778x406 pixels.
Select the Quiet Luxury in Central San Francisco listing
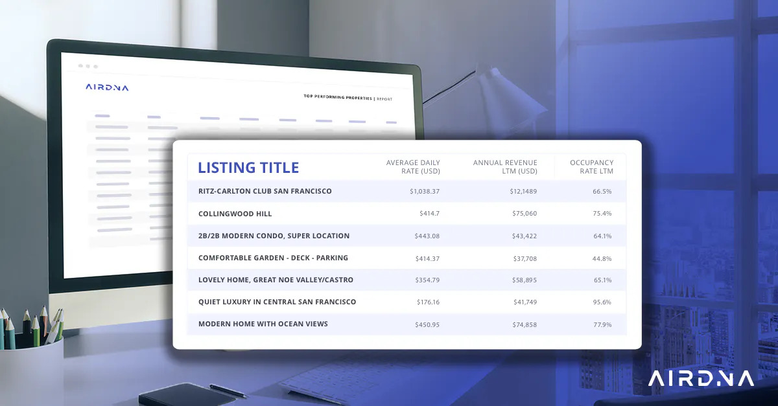tap(407, 302)
